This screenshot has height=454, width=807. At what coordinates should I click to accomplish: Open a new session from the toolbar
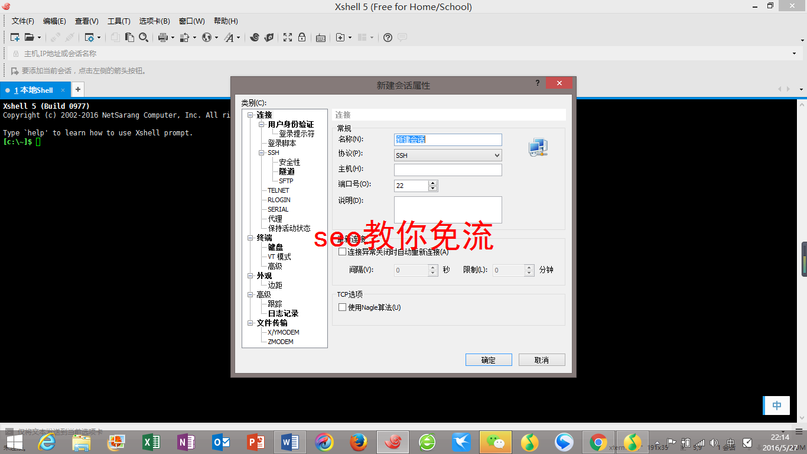15,37
